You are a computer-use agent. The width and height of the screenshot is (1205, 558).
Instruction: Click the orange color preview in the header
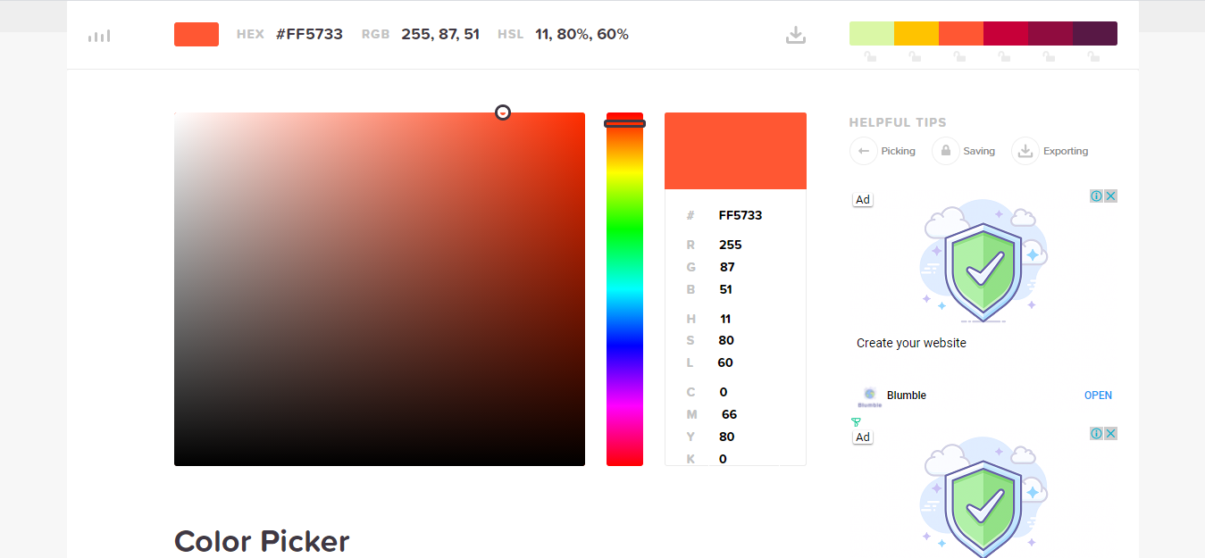click(x=196, y=34)
